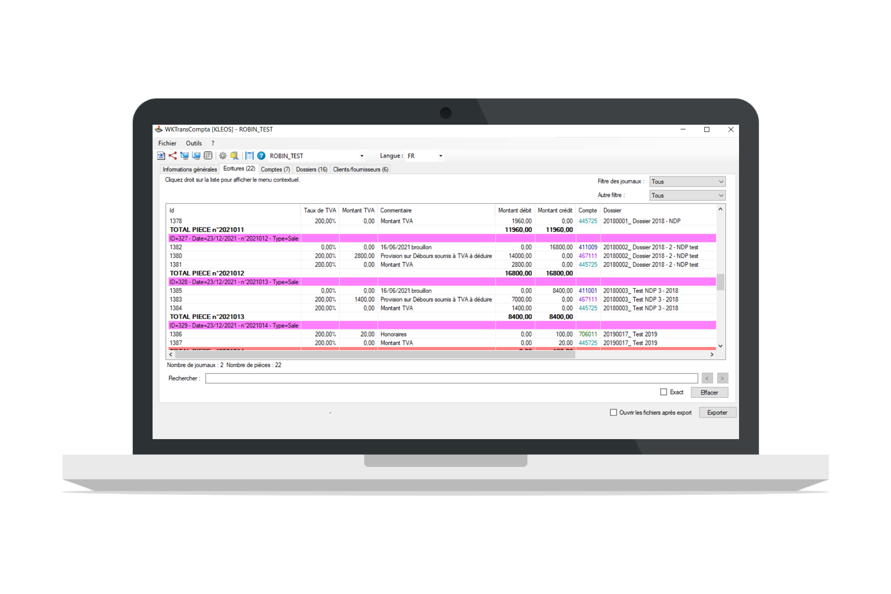
Task: Toggle 'Ouvrir les fichiers après export' checkbox
Action: click(613, 412)
